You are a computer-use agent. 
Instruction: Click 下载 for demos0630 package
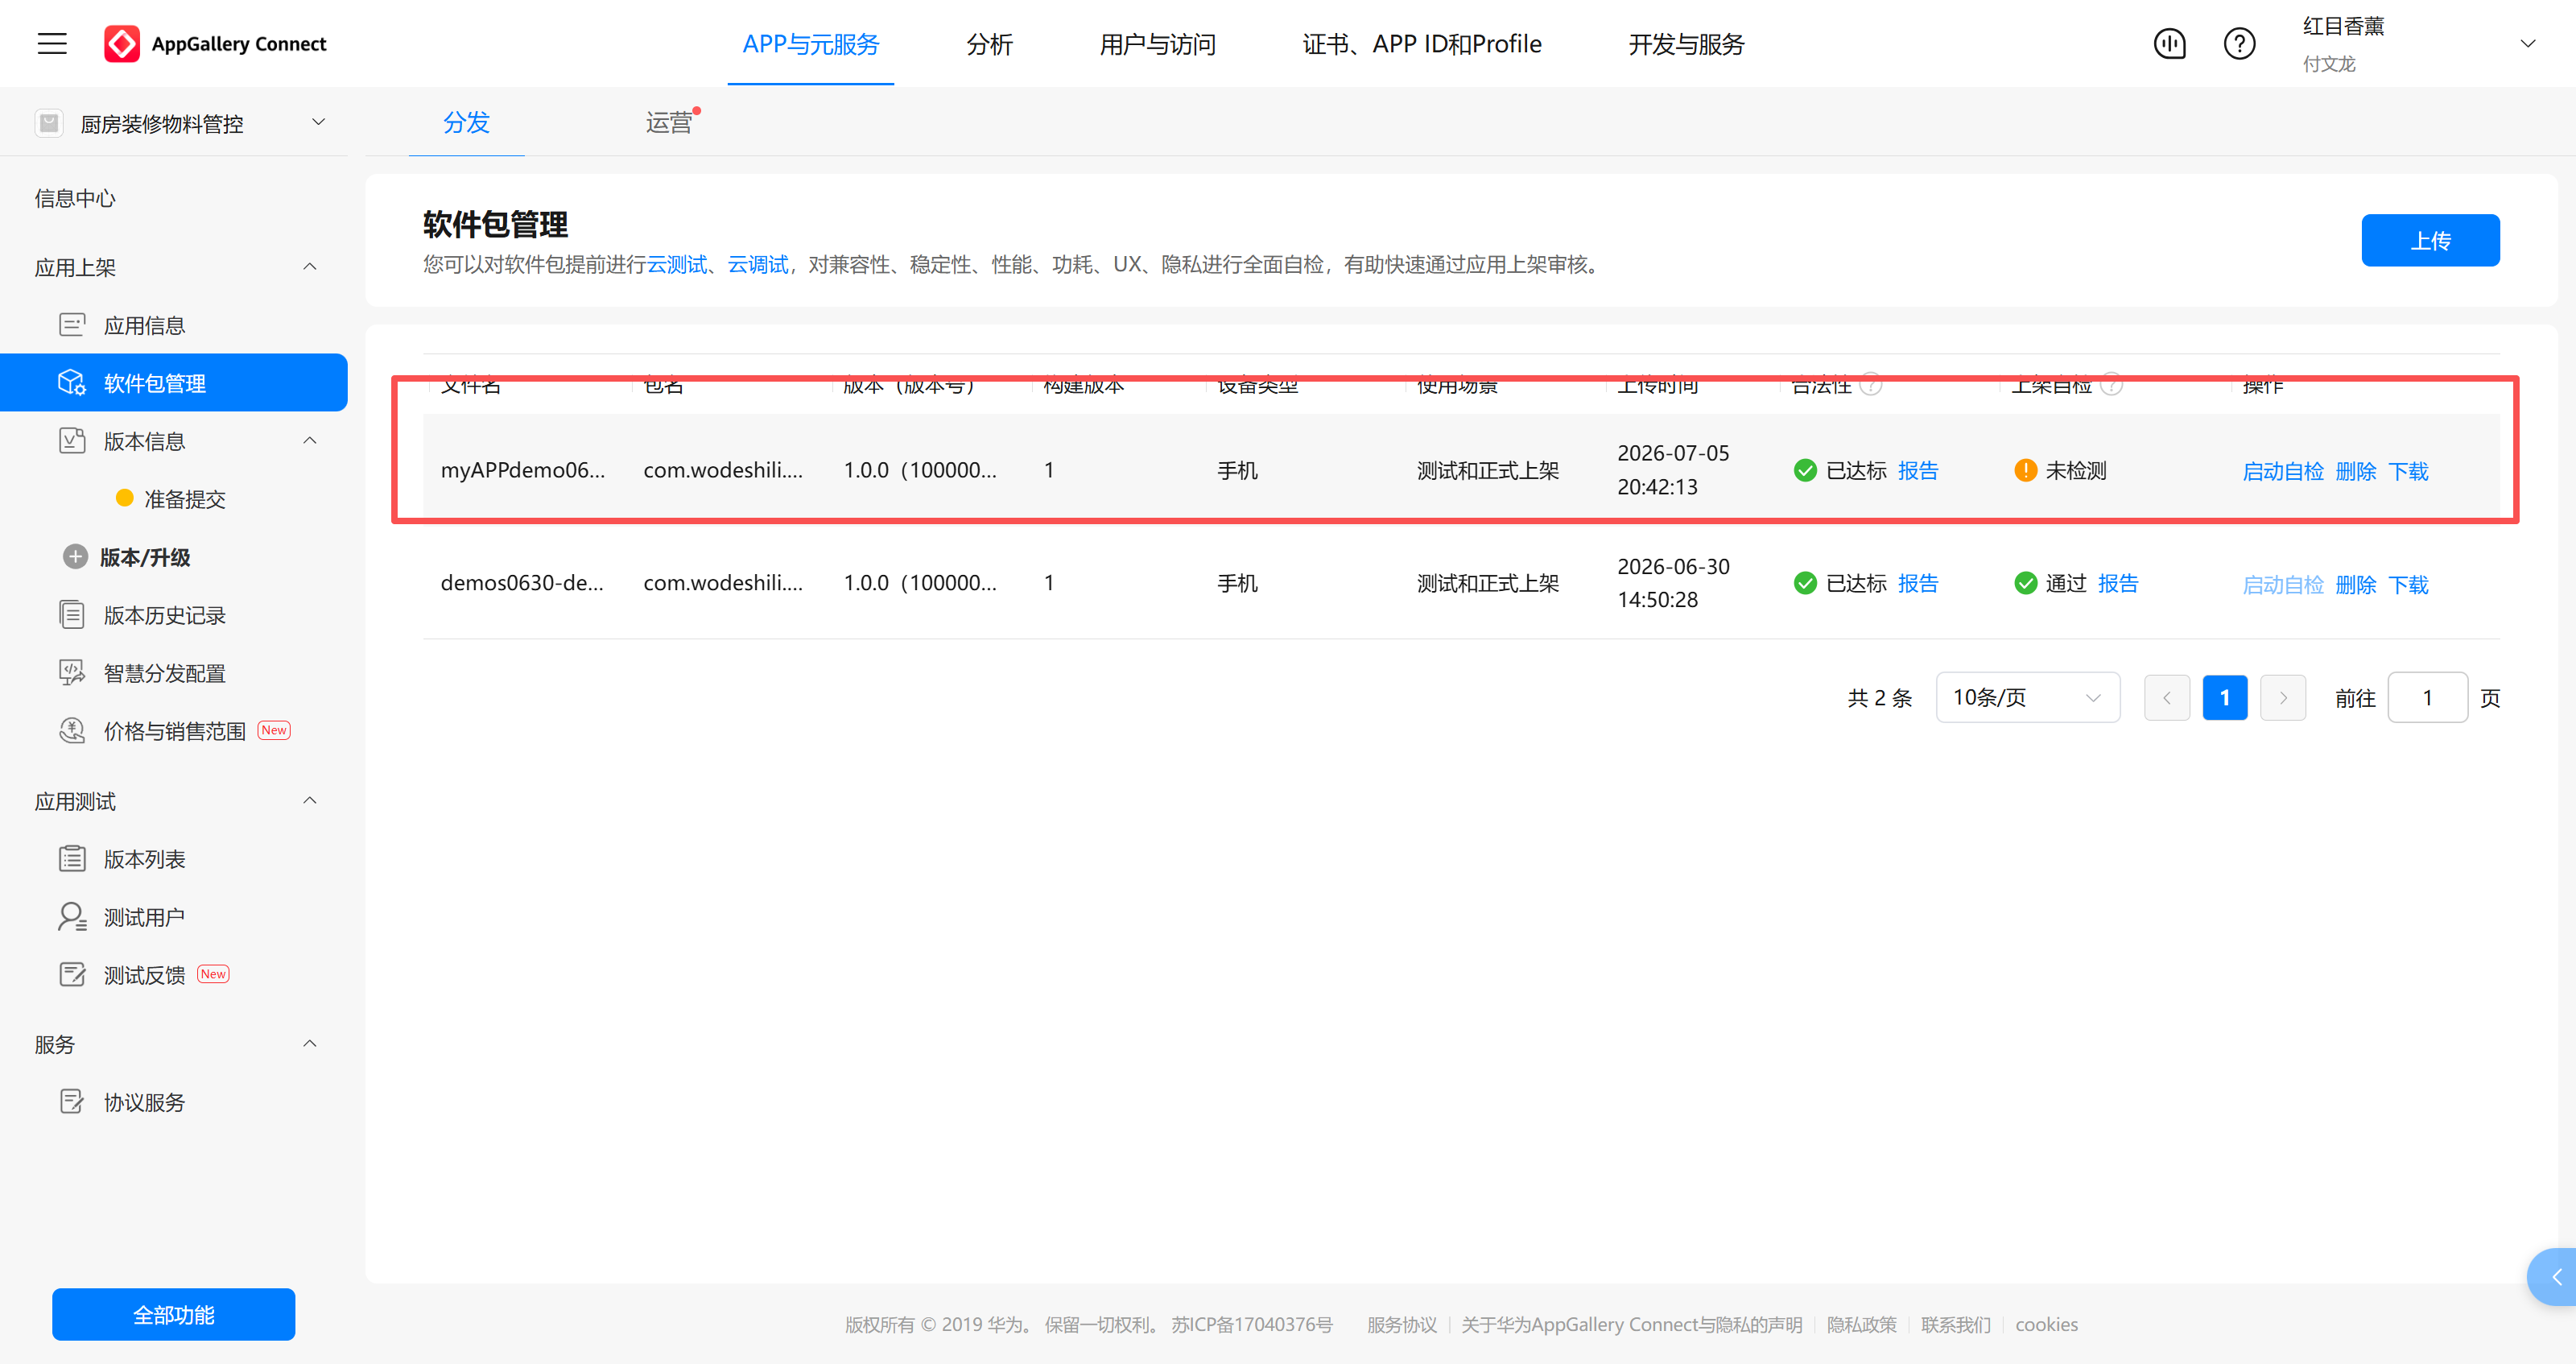2408,584
